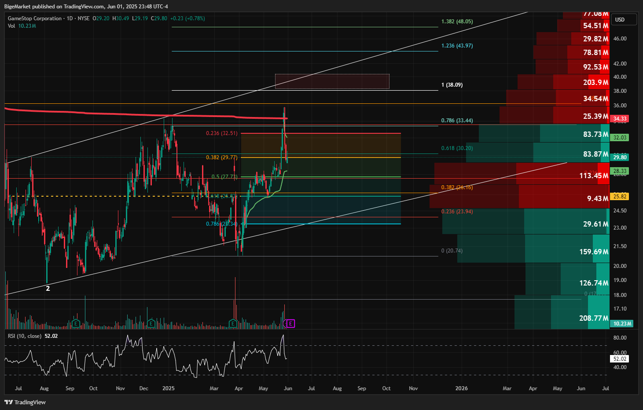Image resolution: width=643 pixels, height=410 pixels.
Task: Click the 208.77 M volume profile row
Action: click(562, 312)
